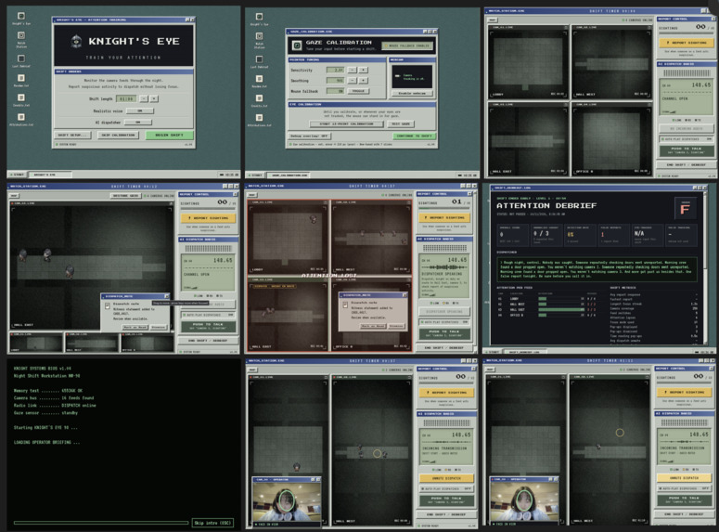Select Lobby thumbnail below enlarged Hall East feed
The image size is (719, 532).
(x=36, y=343)
